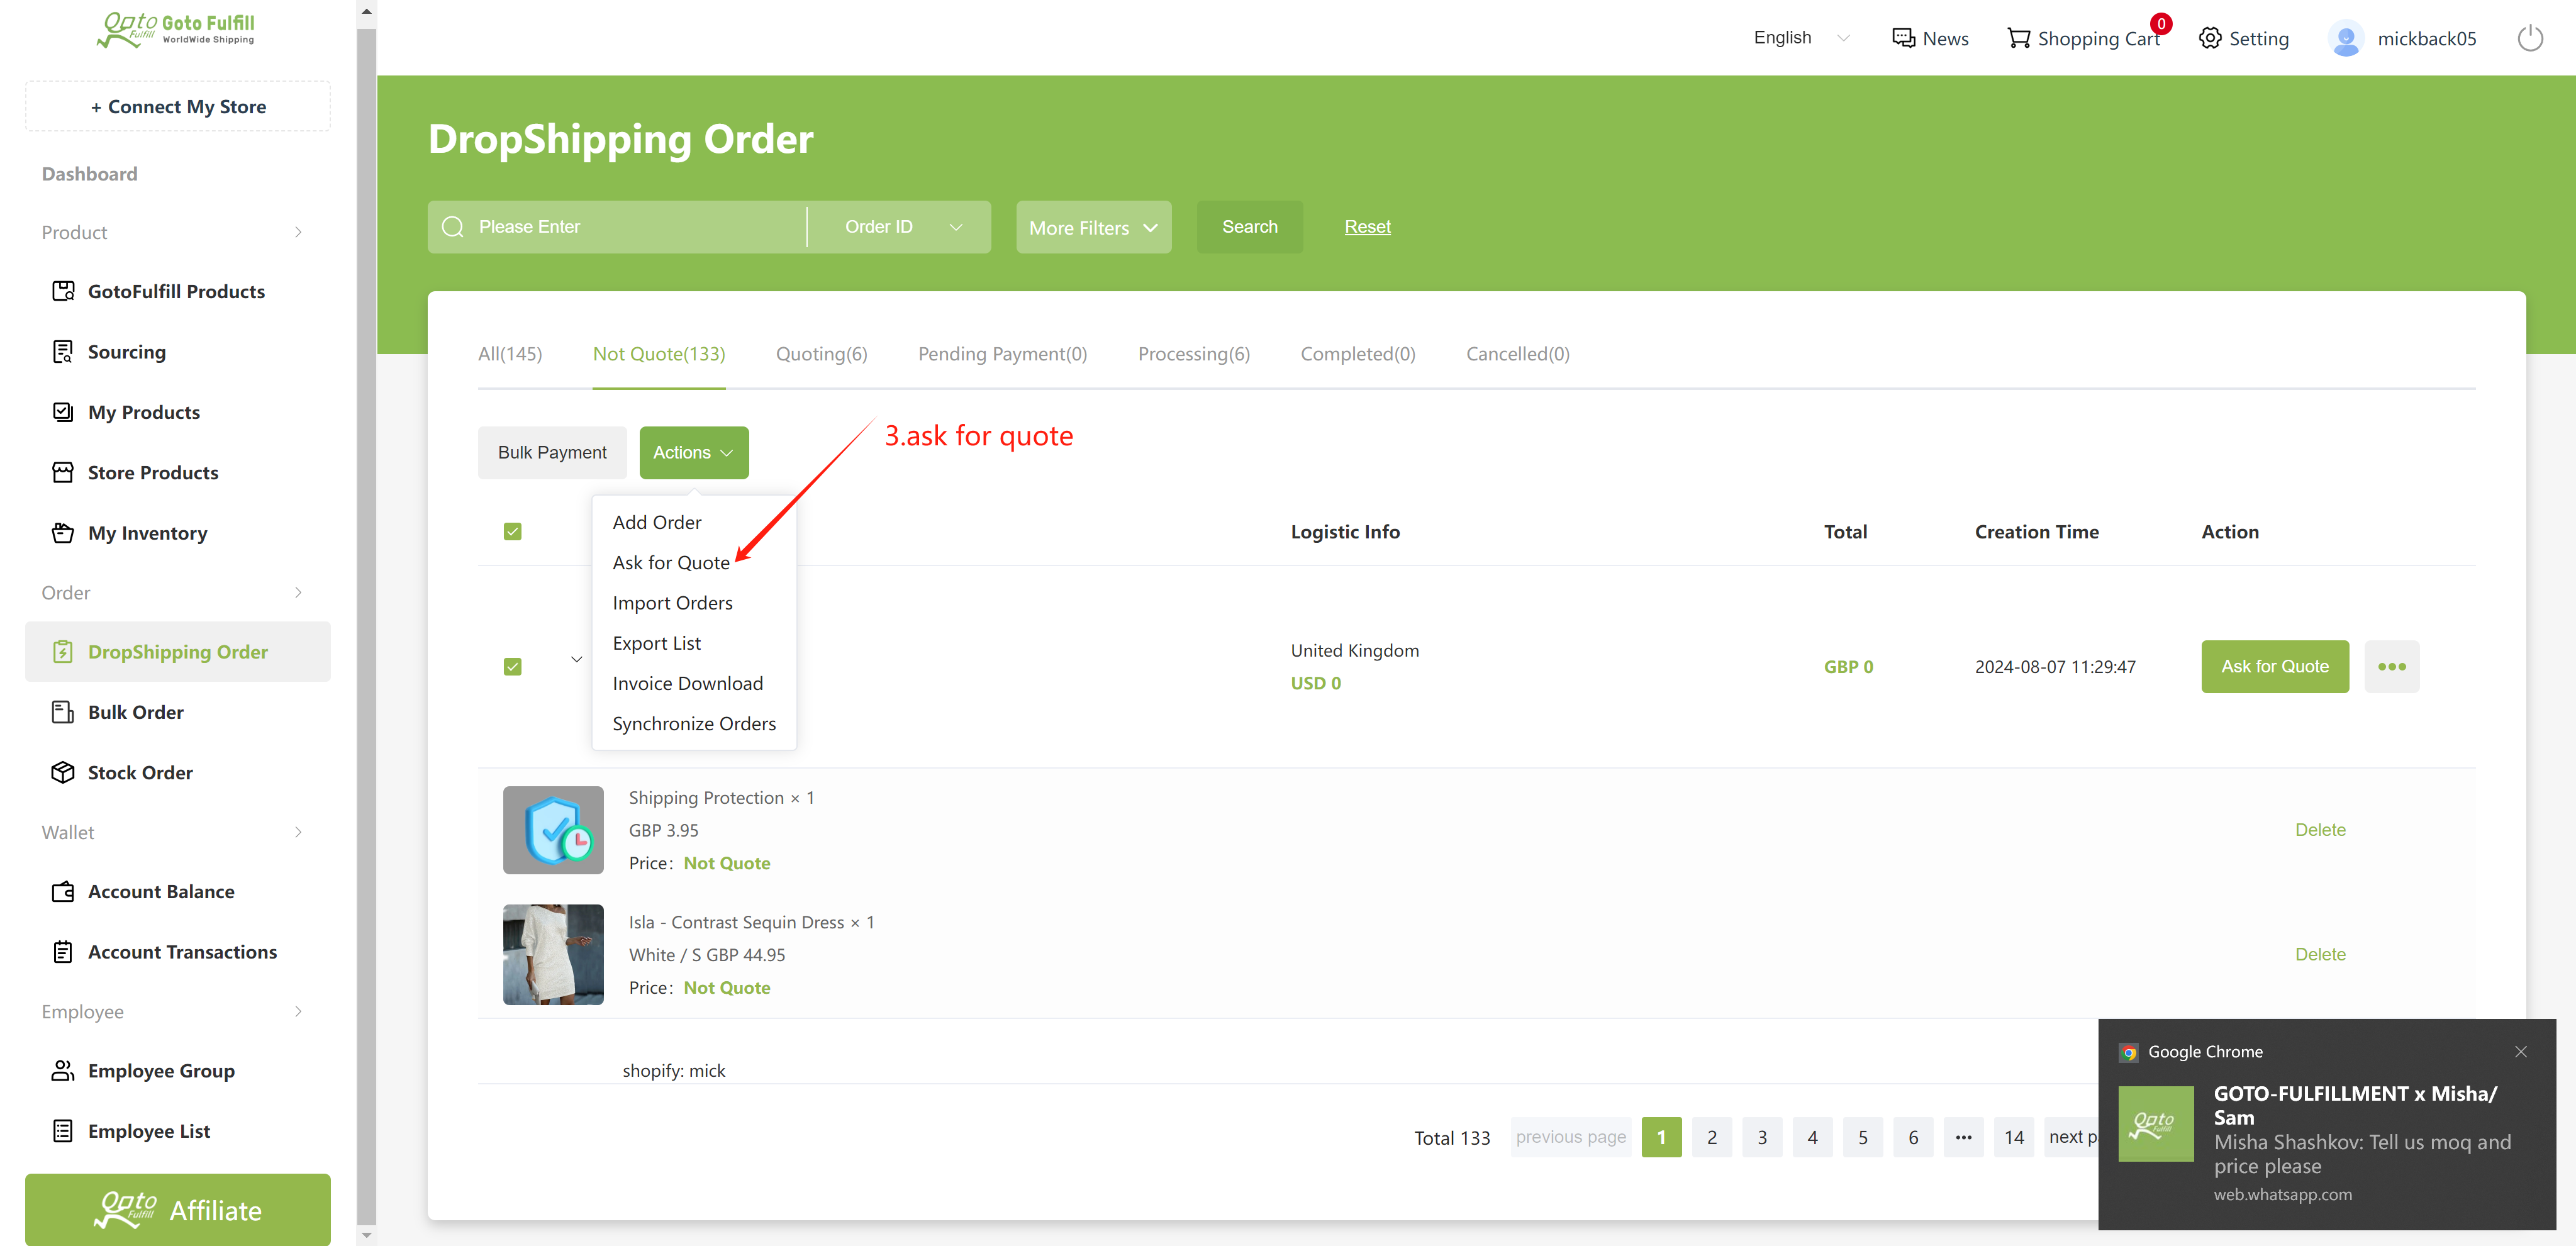Open the Setting gear icon
This screenshot has width=2576, height=1246.
click(x=2210, y=38)
